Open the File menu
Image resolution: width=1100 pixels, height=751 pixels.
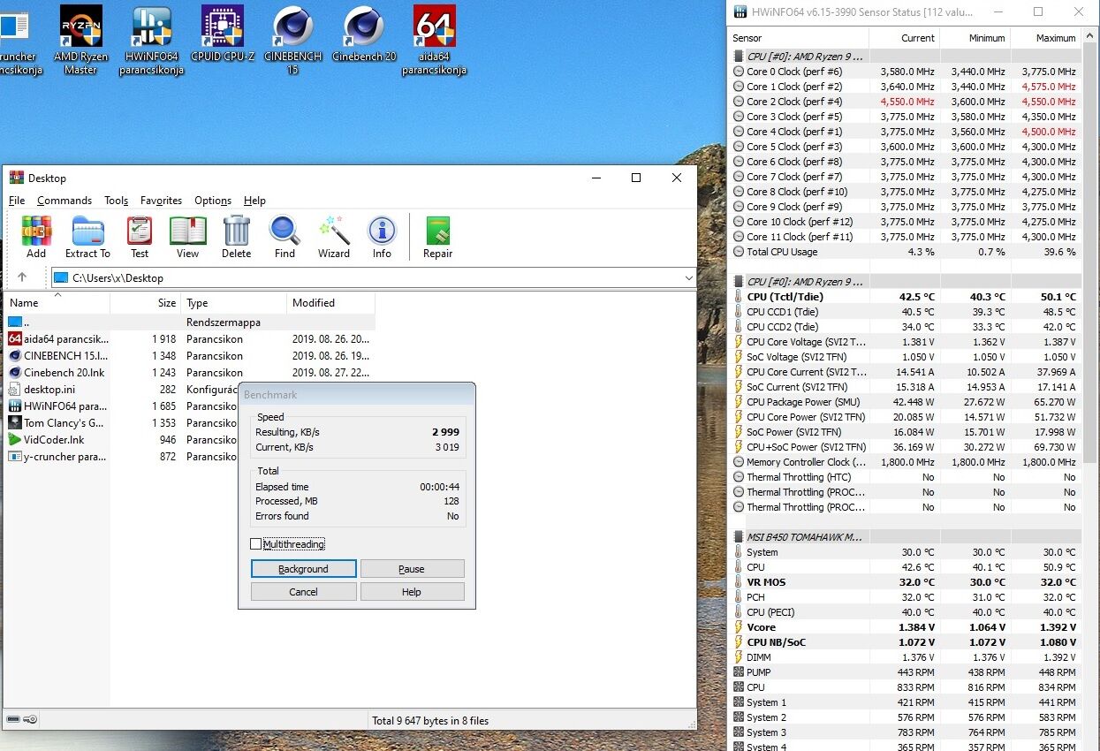click(x=17, y=201)
